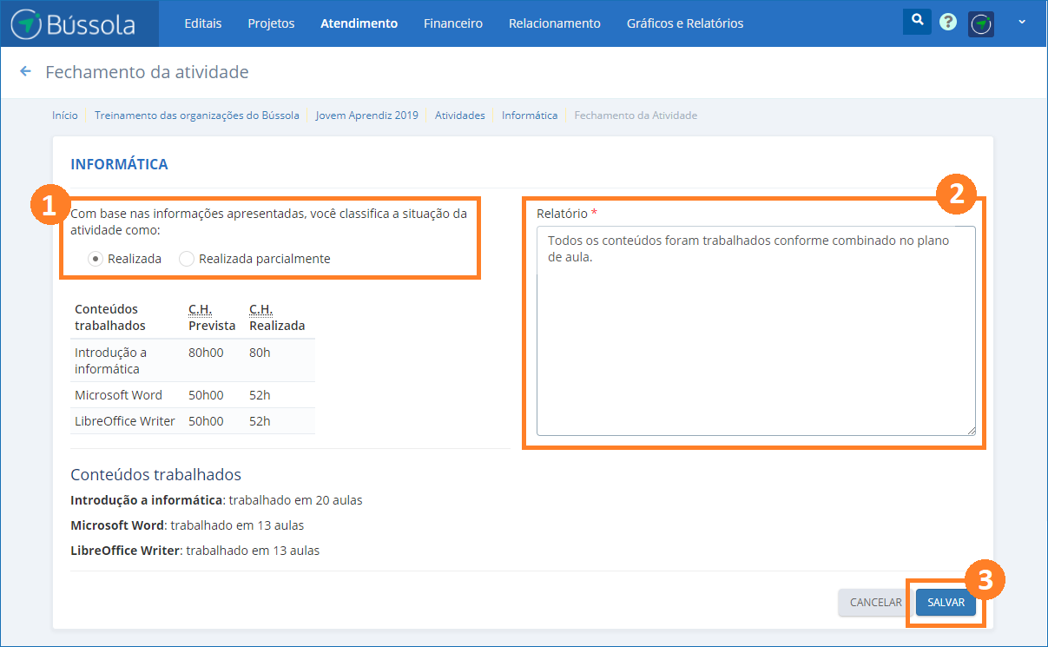The image size is (1048, 647).
Task: Expand the user menu chevron
Action: click(1021, 21)
